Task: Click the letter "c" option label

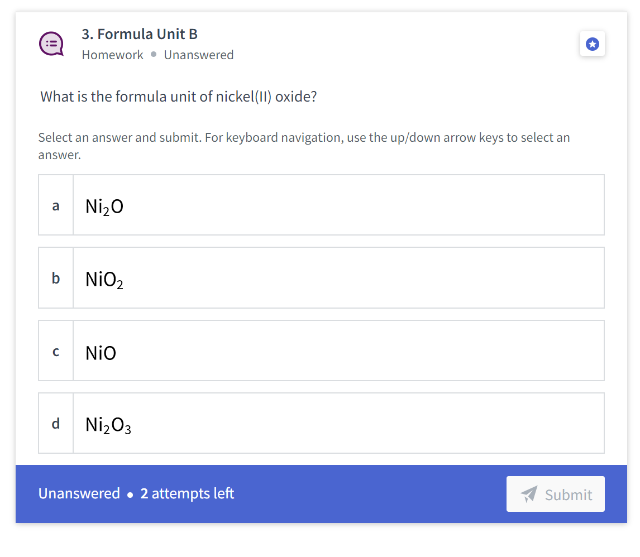Action: [x=56, y=351]
